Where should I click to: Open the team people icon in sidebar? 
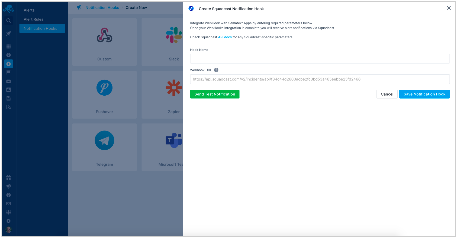(x=8, y=212)
